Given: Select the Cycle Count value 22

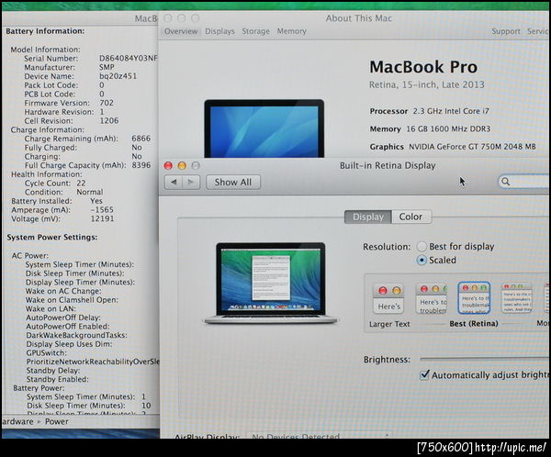Looking at the screenshot, I should pyautogui.click(x=81, y=183).
